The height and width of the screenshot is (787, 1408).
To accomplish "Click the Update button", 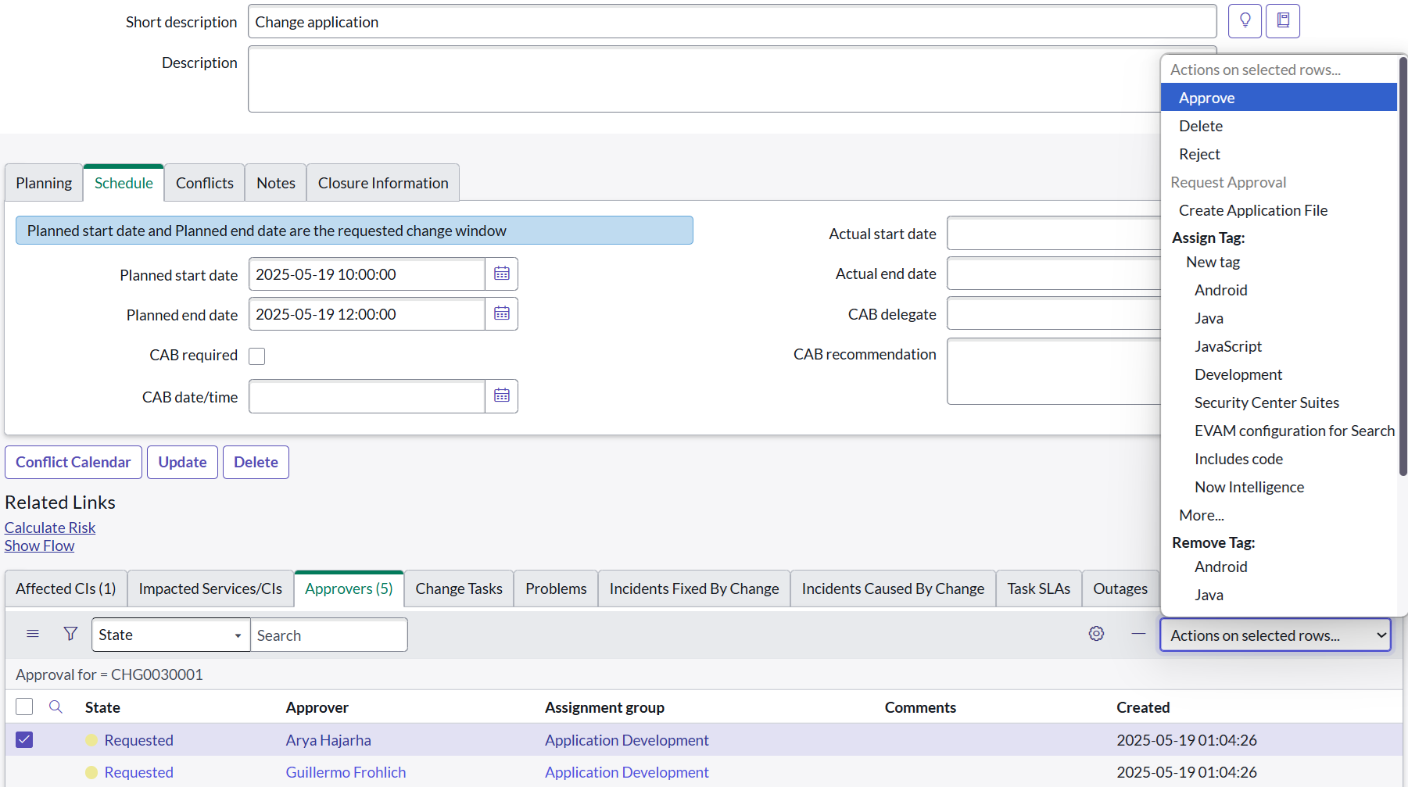I will pos(182,462).
